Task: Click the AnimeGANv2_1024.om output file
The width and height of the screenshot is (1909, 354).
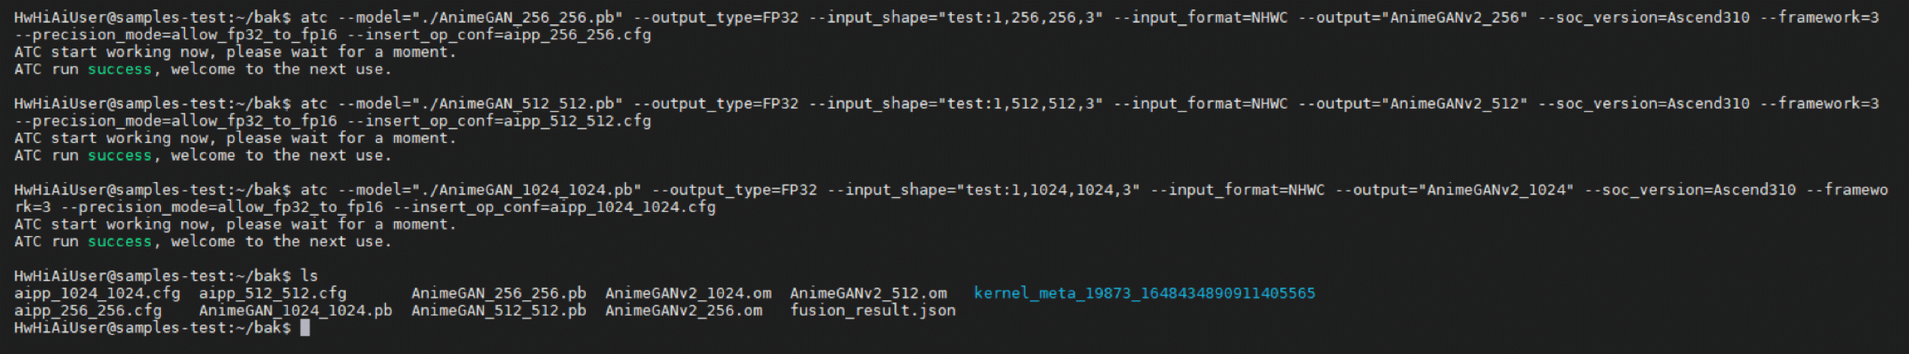Action: tap(688, 293)
